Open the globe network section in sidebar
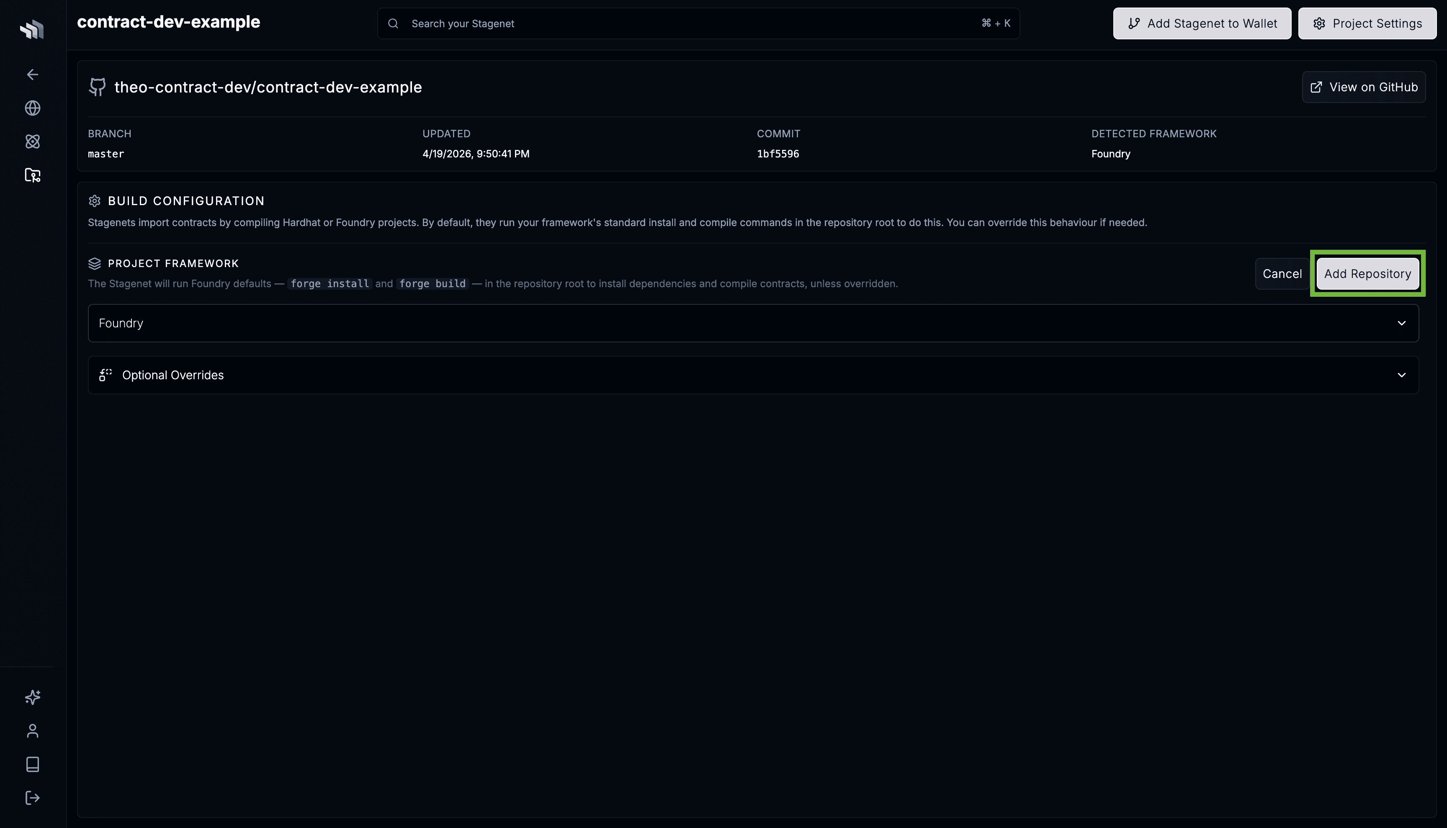The width and height of the screenshot is (1447, 828). click(32, 108)
